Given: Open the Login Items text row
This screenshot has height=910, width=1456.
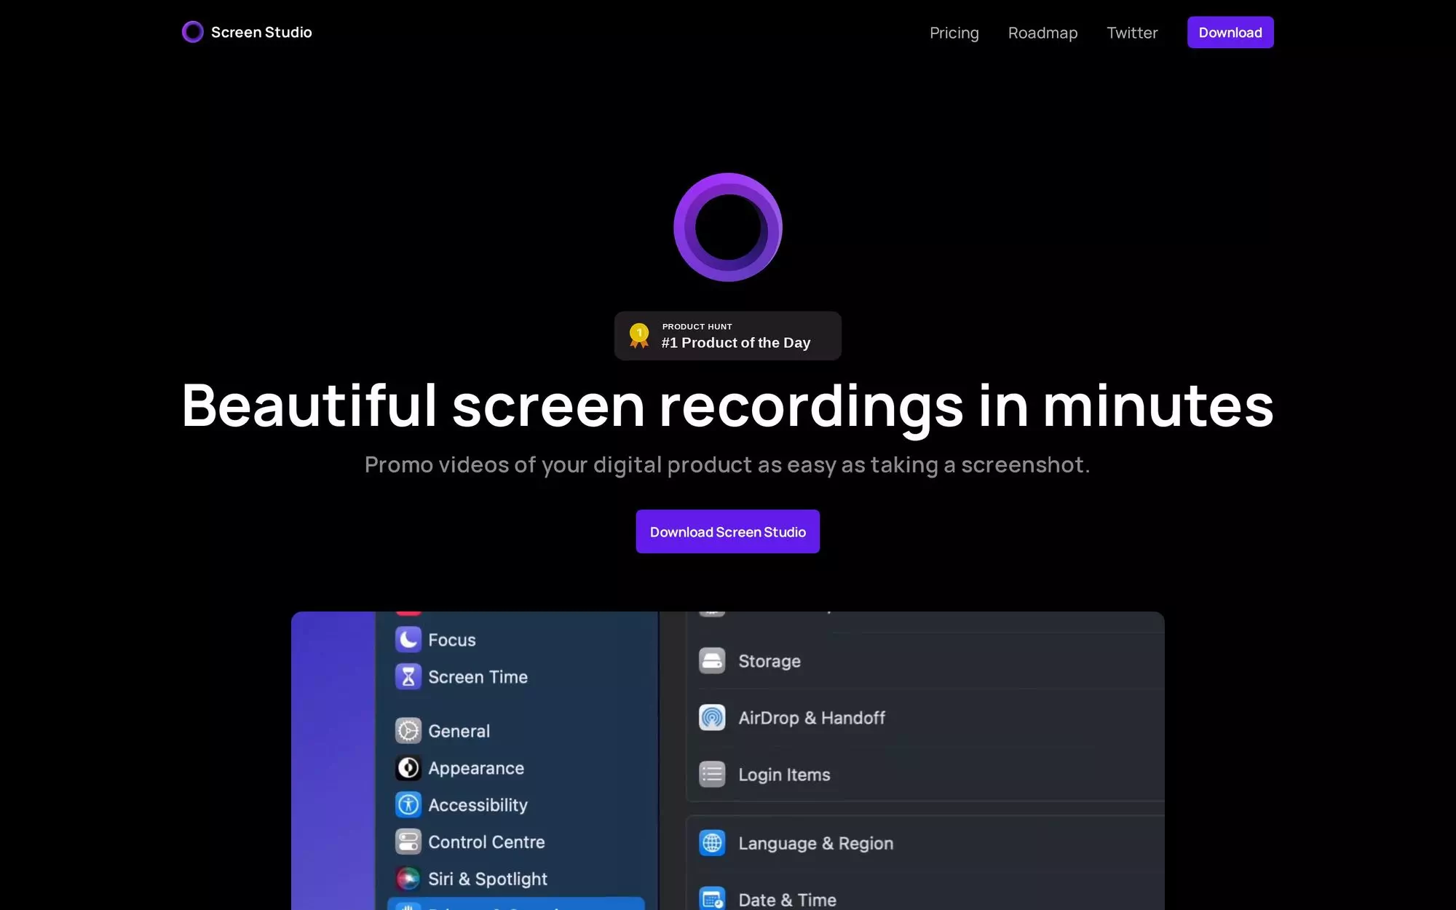Looking at the screenshot, I should 784,775.
